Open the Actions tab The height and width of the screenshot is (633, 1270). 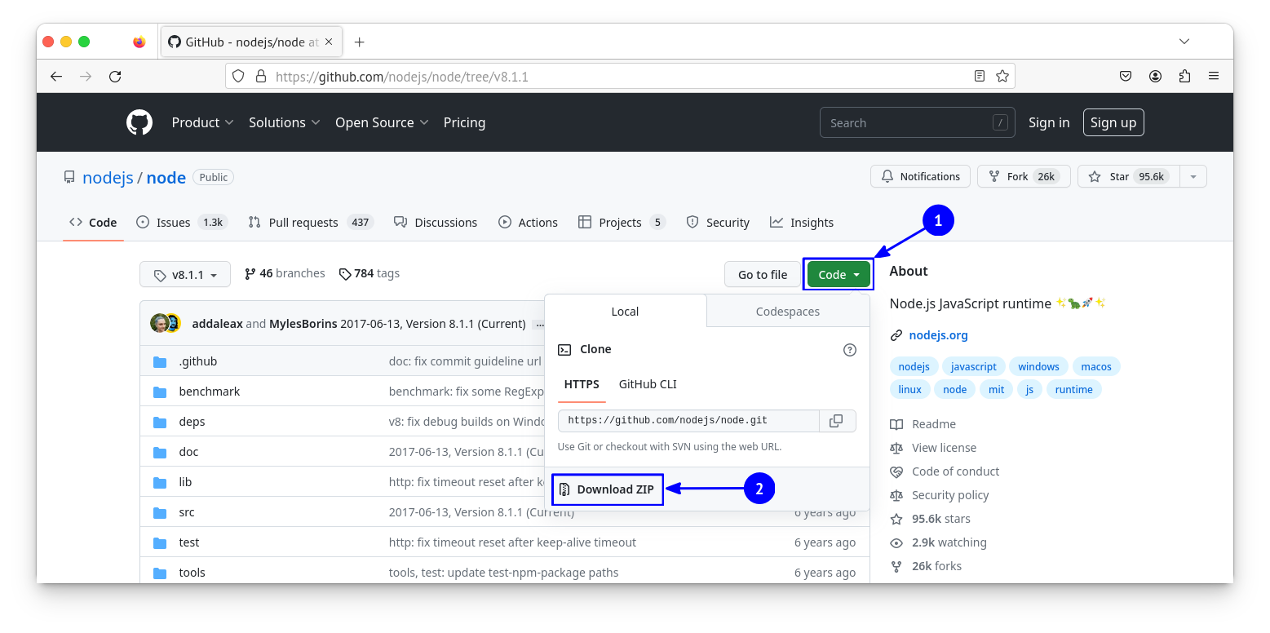pyautogui.click(x=529, y=222)
